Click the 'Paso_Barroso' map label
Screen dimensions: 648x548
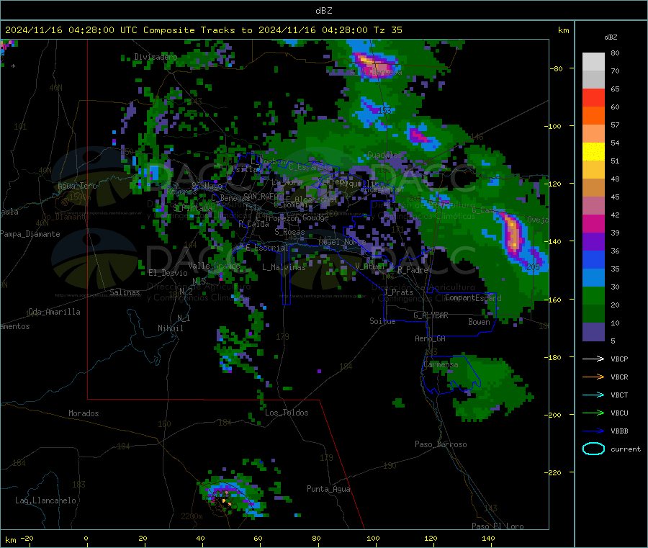(441, 444)
